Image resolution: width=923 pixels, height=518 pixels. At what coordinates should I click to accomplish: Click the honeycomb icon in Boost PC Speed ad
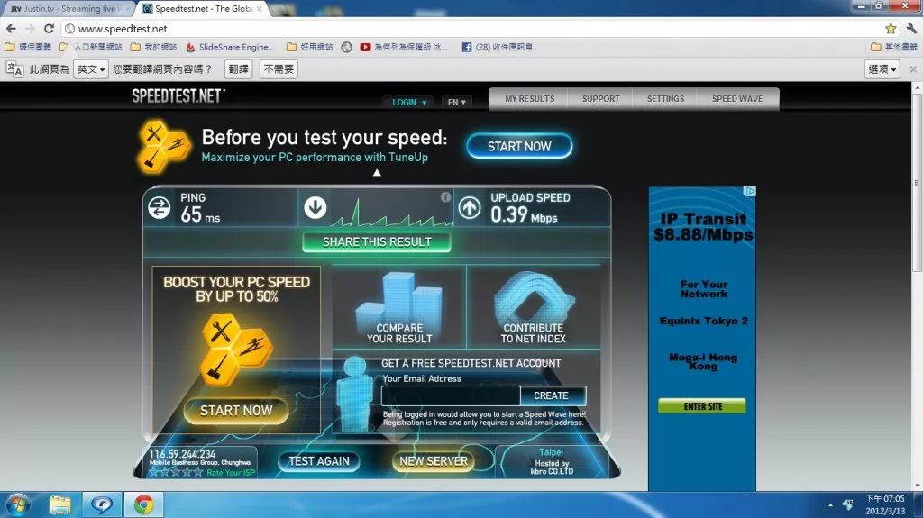click(235, 349)
